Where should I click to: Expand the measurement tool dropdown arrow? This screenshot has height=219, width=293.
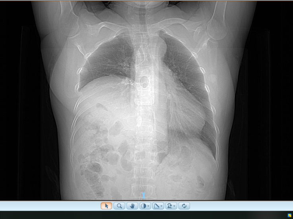tap(161, 206)
